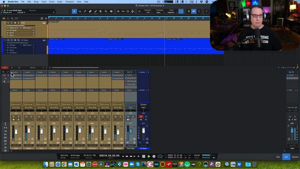Open the help question mark icon
Screen dimensions: 300x169
[x=206, y=11]
